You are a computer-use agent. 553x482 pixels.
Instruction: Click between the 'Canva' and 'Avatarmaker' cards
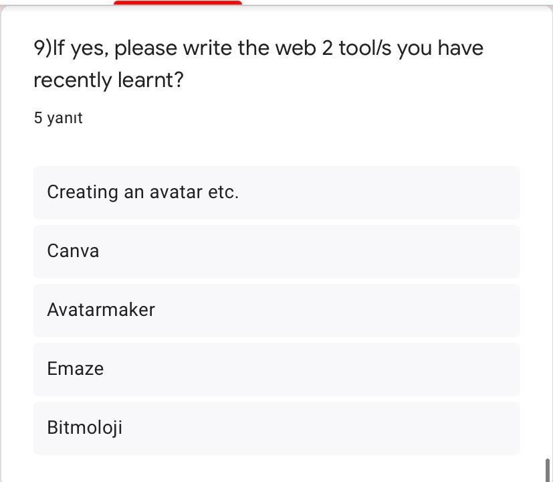pos(276,281)
